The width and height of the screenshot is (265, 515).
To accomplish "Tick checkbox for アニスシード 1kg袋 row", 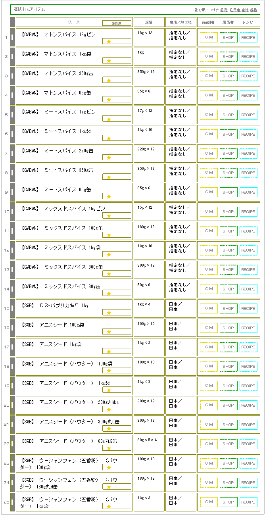I will (x=12, y=347).
